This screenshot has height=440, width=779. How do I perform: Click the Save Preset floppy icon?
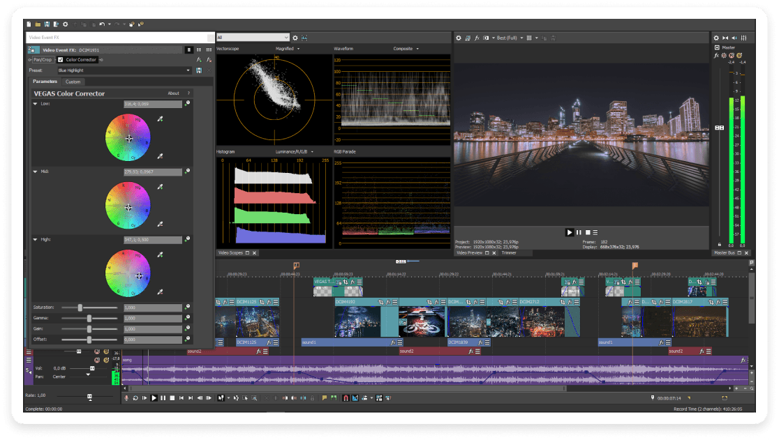[199, 70]
